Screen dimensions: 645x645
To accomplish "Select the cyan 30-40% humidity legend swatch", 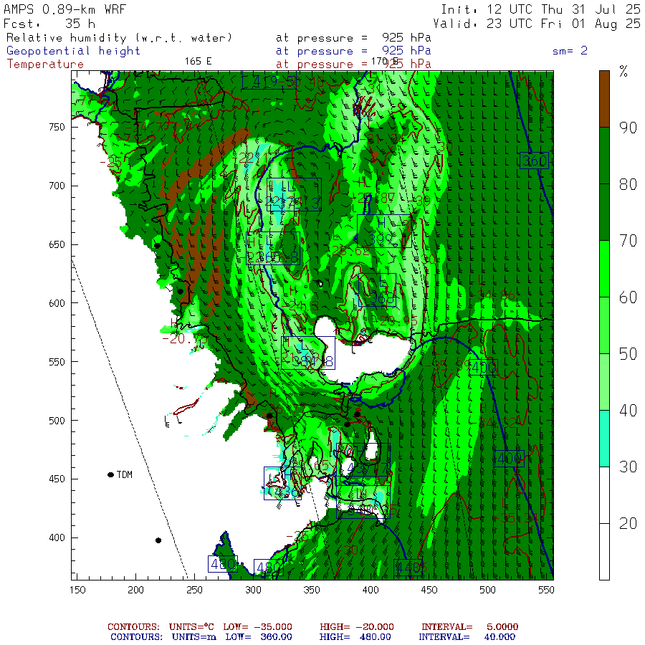I will 604,439.
